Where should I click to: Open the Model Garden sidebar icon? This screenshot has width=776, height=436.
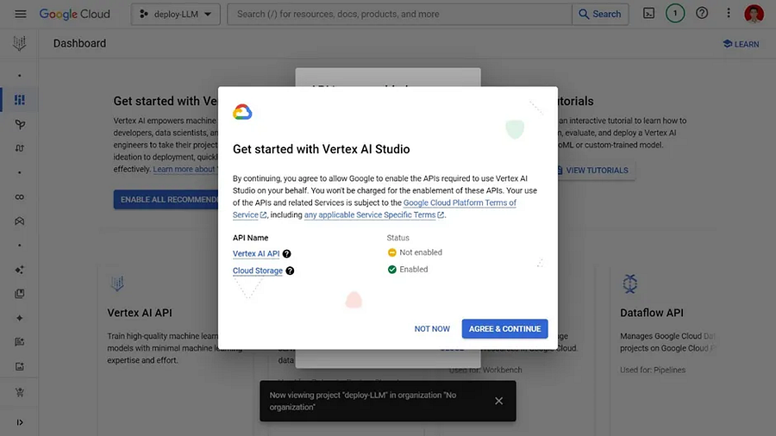point(19,124)
